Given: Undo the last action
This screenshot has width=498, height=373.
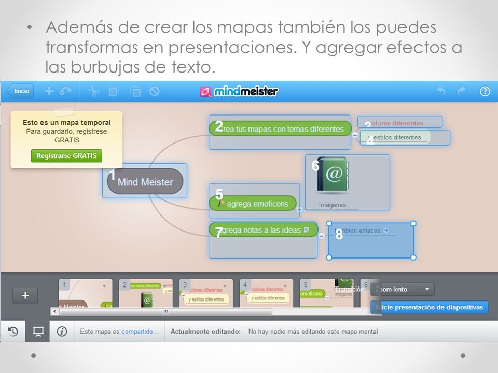Looking at the screenshot, I should coord(441,91).
